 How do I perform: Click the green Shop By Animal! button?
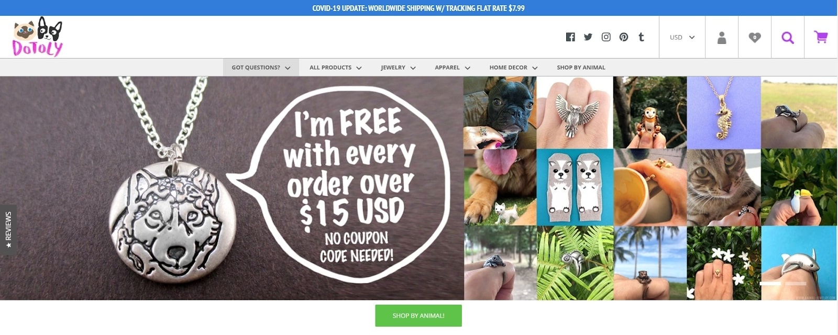[x=418, y=316]
